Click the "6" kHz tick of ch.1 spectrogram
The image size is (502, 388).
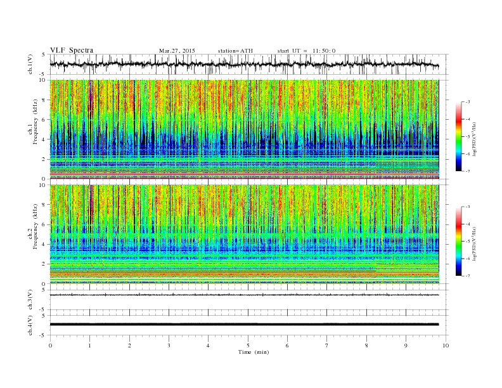(44, 120)
